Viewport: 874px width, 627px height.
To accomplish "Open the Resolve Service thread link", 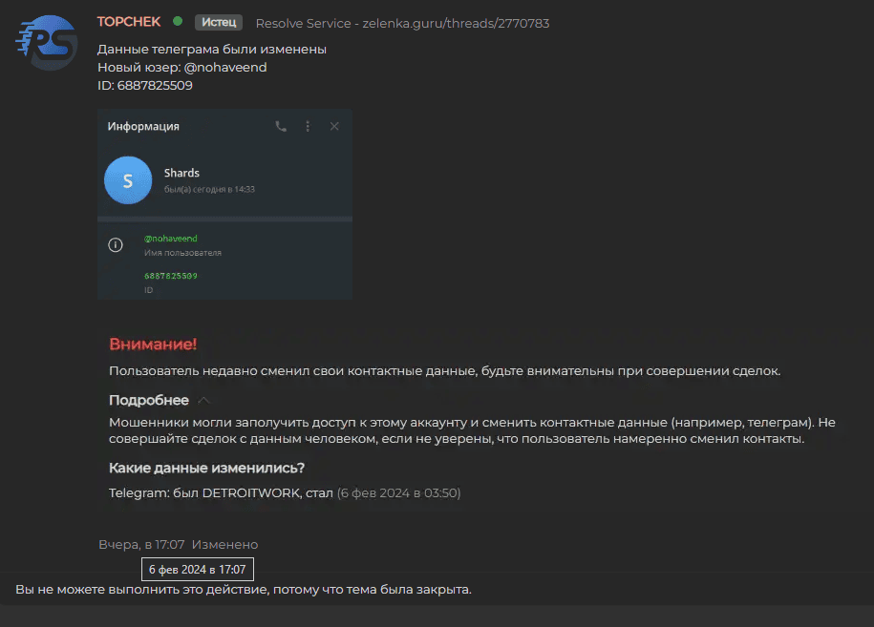I will (x=402, y=24).
